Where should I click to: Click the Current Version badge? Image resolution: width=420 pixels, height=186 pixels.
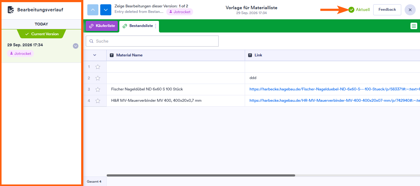click(42, 34)
